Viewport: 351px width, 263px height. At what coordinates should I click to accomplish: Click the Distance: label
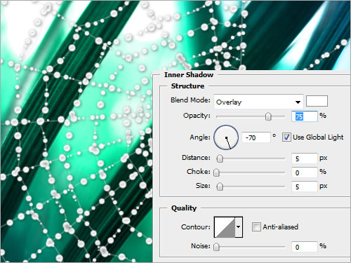[x=196, y=158]
